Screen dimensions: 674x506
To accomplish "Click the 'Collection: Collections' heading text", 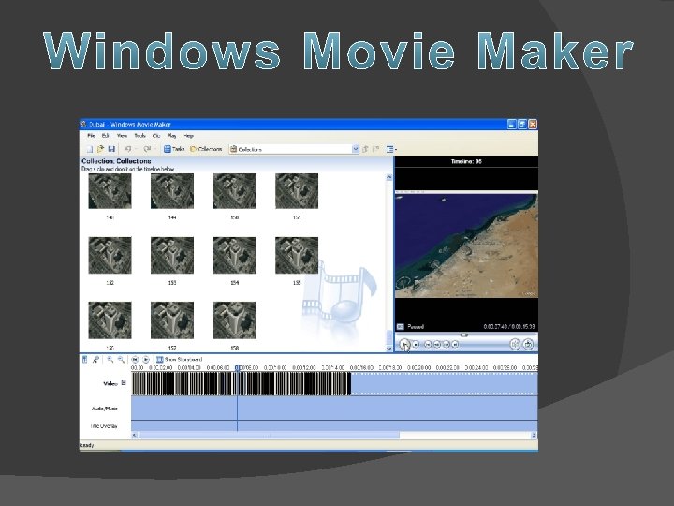I will 116,161.
